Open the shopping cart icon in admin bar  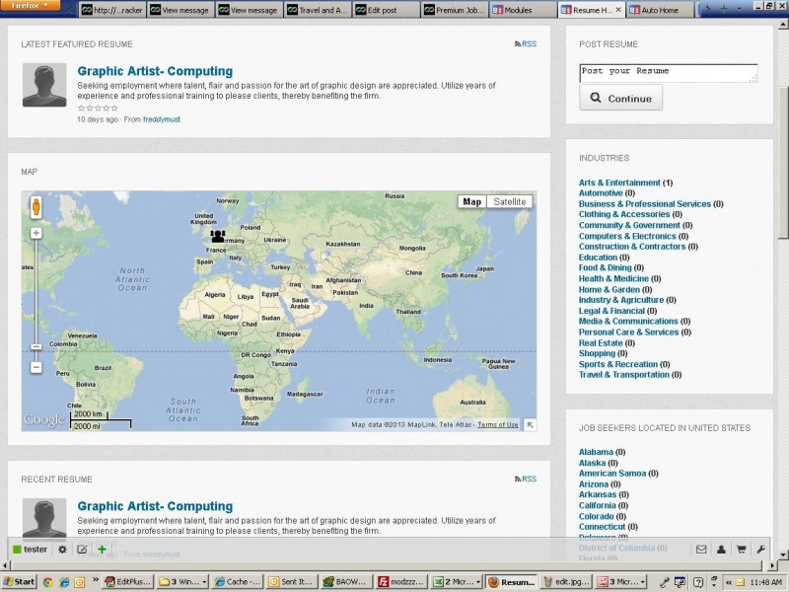coord(742,550)
